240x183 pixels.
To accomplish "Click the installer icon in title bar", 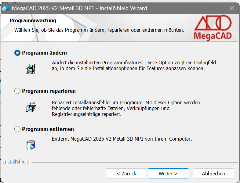I will coord(5,8).
